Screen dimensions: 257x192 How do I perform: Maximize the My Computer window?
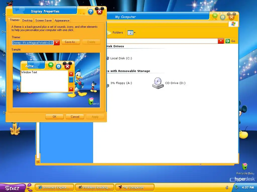tap(223, 17)
